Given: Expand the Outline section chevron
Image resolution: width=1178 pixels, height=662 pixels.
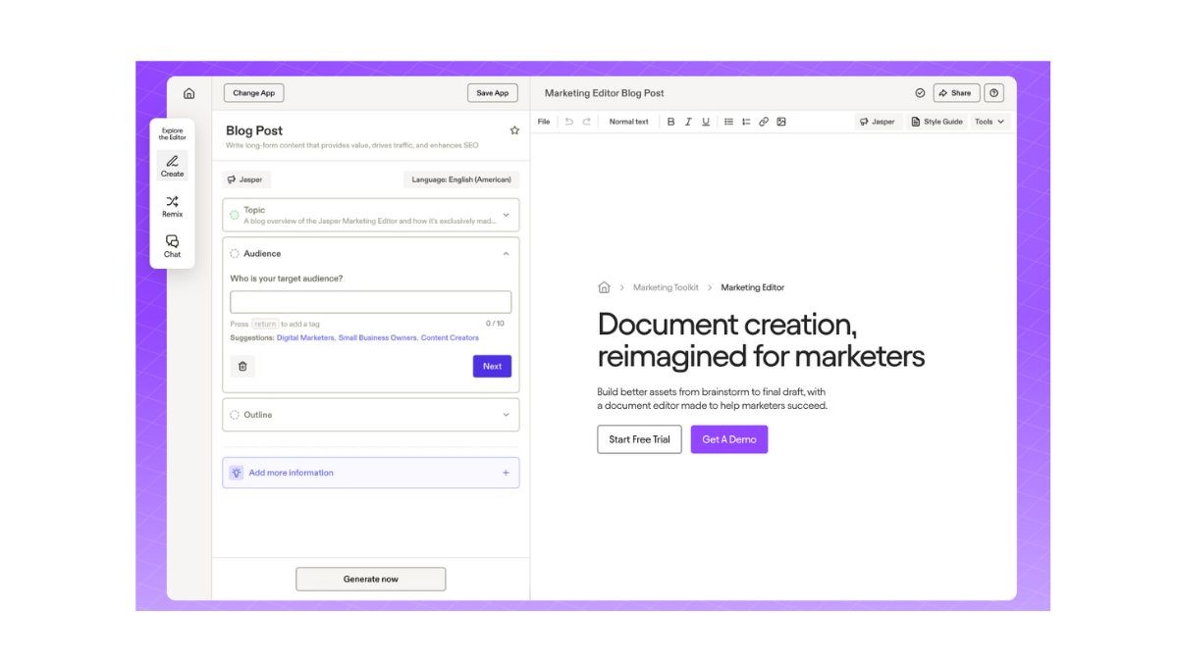Looking at the screenshot, I should pyautogui.click(x=507, y=415).
